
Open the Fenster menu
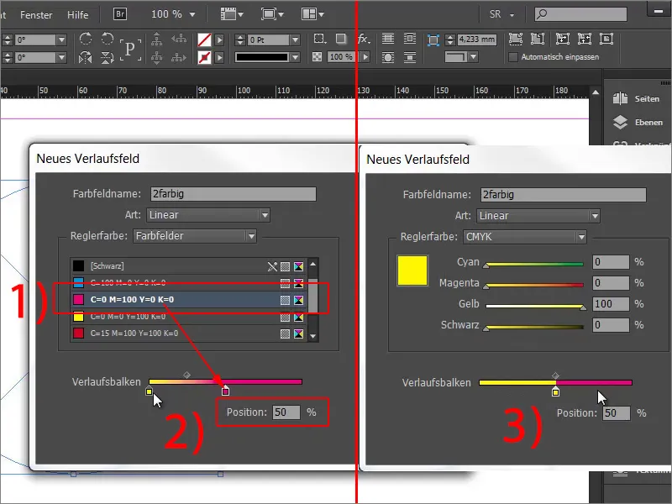point(36,14)
